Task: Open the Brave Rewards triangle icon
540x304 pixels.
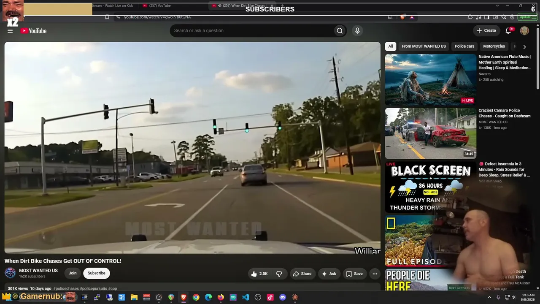Action: (x=412, y=17)
